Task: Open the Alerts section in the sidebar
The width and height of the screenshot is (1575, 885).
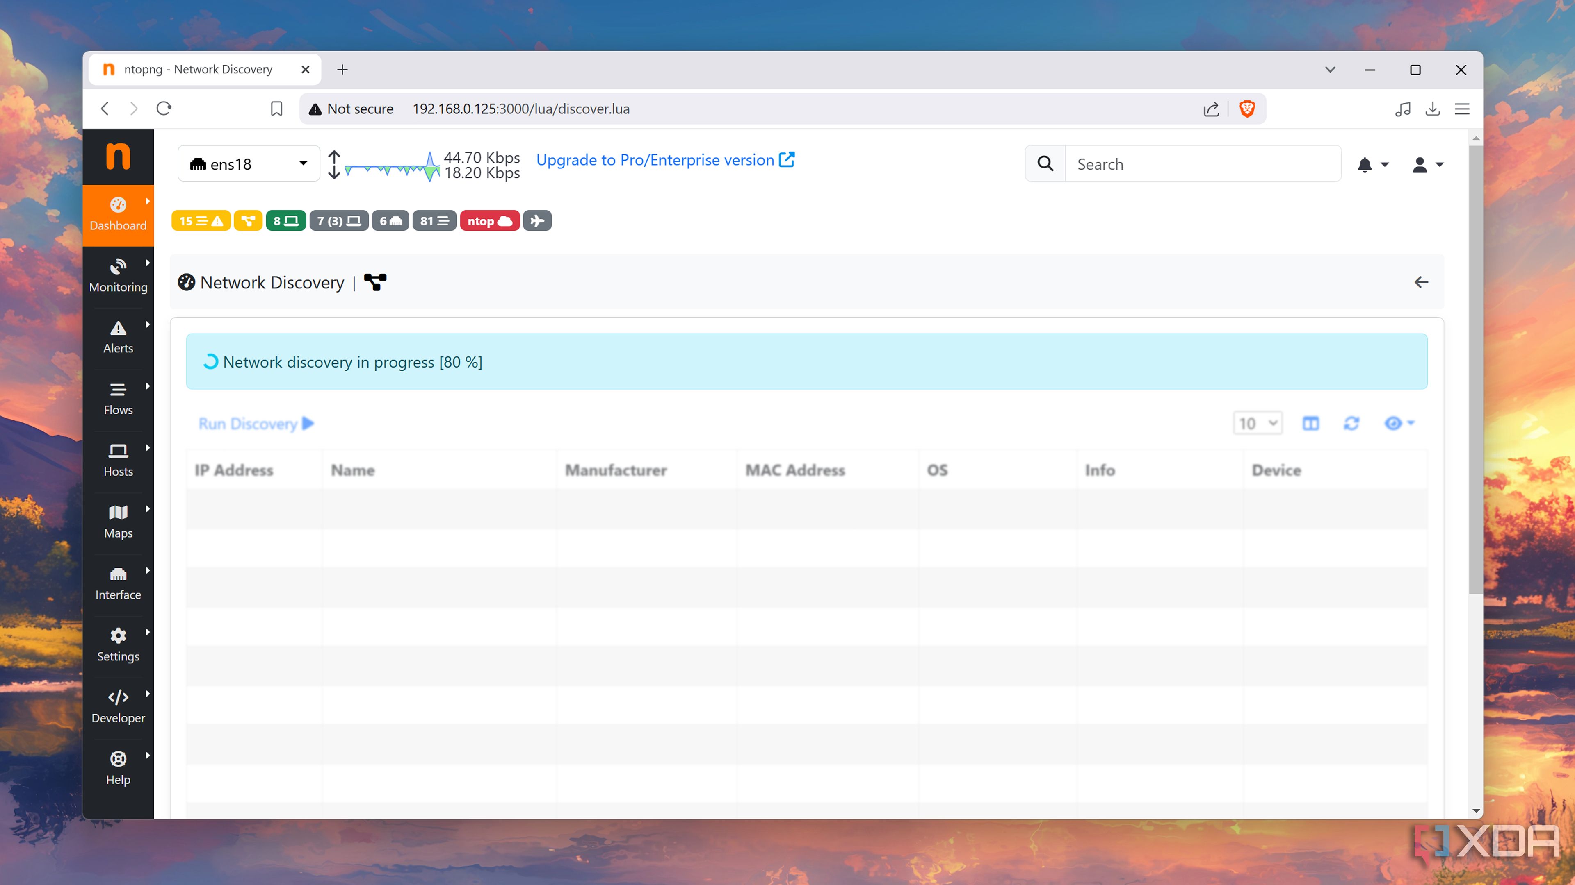Action: (117, 336)
